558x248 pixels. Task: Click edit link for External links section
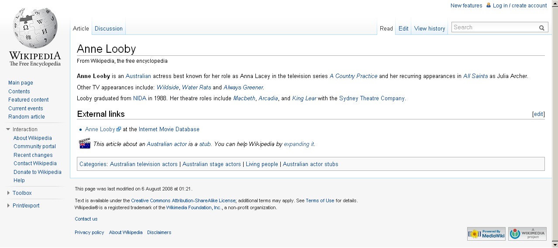coord(538,114)
